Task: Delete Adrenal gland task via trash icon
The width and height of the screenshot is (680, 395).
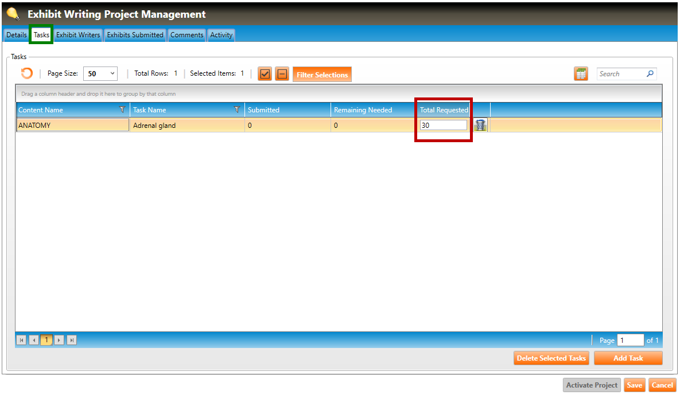Action: pyautogui.click(x=480, y=125)
